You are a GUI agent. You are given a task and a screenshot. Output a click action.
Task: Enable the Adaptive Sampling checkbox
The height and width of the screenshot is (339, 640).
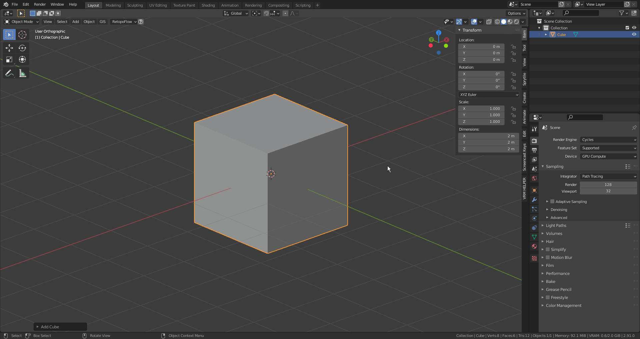[x=552, y=202]
